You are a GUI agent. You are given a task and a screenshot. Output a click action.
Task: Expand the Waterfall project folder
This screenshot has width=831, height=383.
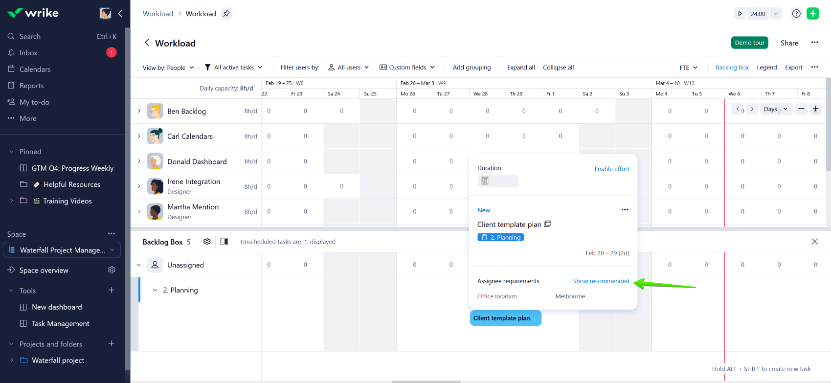(11, 360)
